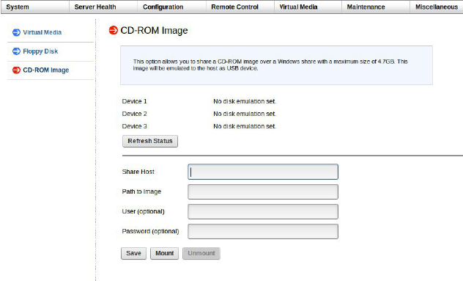
Task: Click the description text about 4.7GB image
Action: 270,65
